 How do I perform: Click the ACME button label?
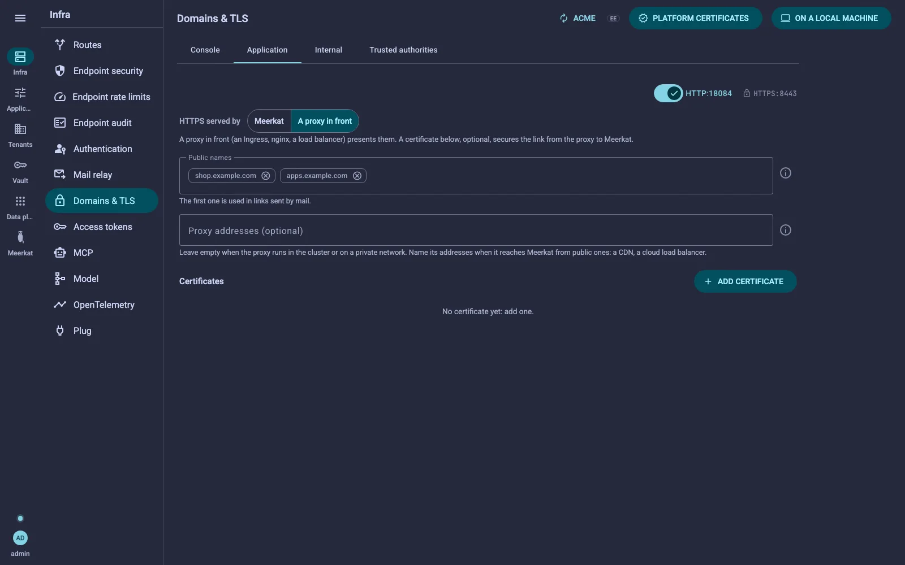click(x=584, y=18)
